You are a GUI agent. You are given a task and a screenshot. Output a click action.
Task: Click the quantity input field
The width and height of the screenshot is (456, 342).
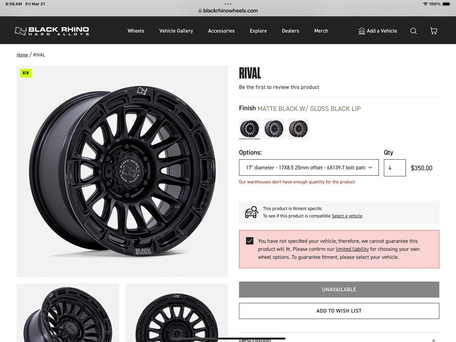pyautogui.click(x=394, y=168)
